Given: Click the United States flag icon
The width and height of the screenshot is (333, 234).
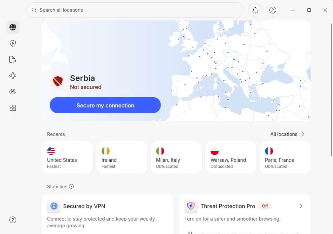Looking at the screenshot, I should click(x=51, y=151).
